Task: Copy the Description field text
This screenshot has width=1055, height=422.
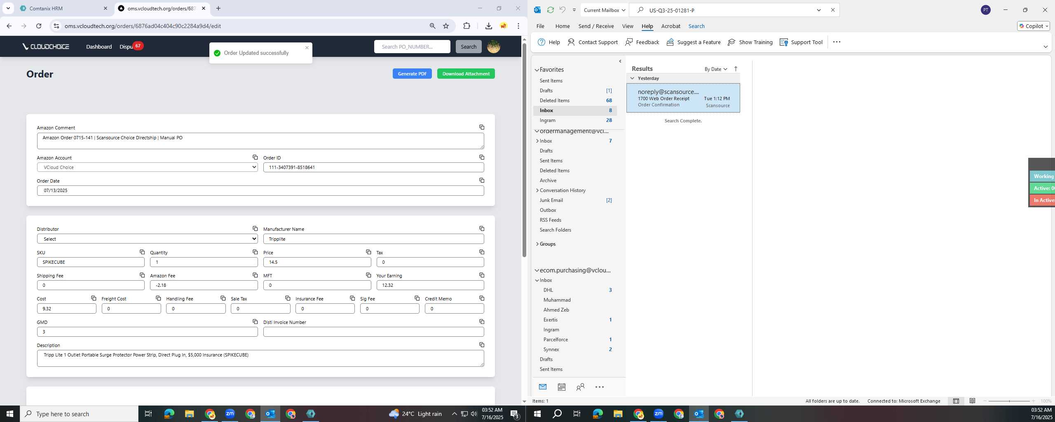Action: pos(481,345)
